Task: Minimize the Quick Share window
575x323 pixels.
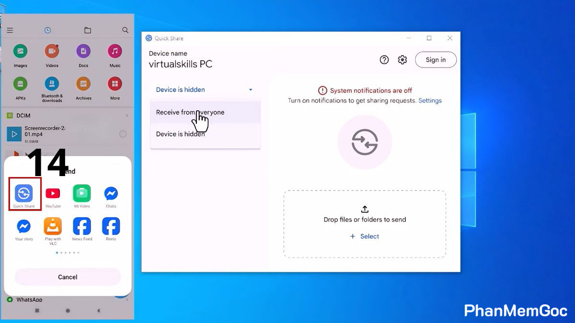Action: point(409,38)
